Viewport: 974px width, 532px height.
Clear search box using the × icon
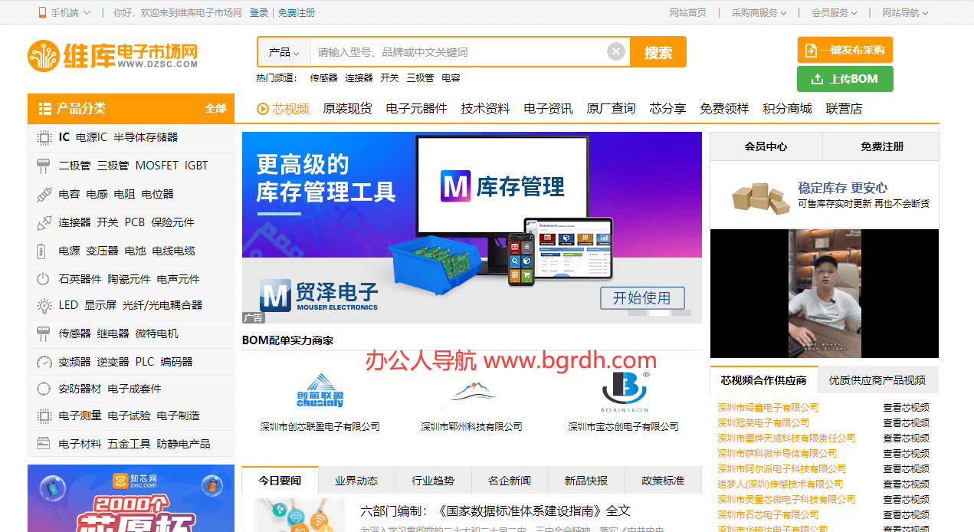616,51
